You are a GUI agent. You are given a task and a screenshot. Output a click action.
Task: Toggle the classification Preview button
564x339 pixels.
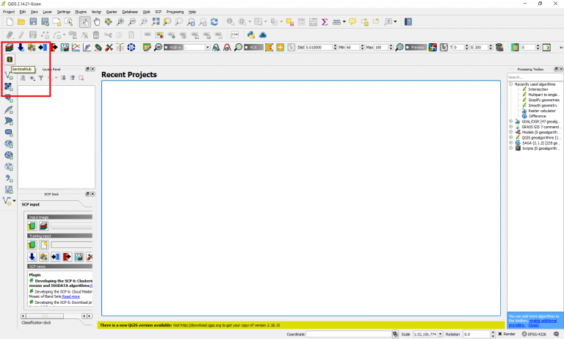tap(416, 48)
